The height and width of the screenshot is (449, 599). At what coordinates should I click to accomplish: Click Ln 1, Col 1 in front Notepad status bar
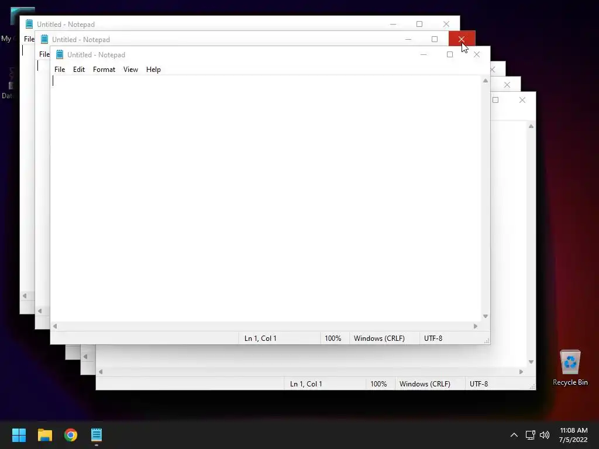click(x=260, y=339)
